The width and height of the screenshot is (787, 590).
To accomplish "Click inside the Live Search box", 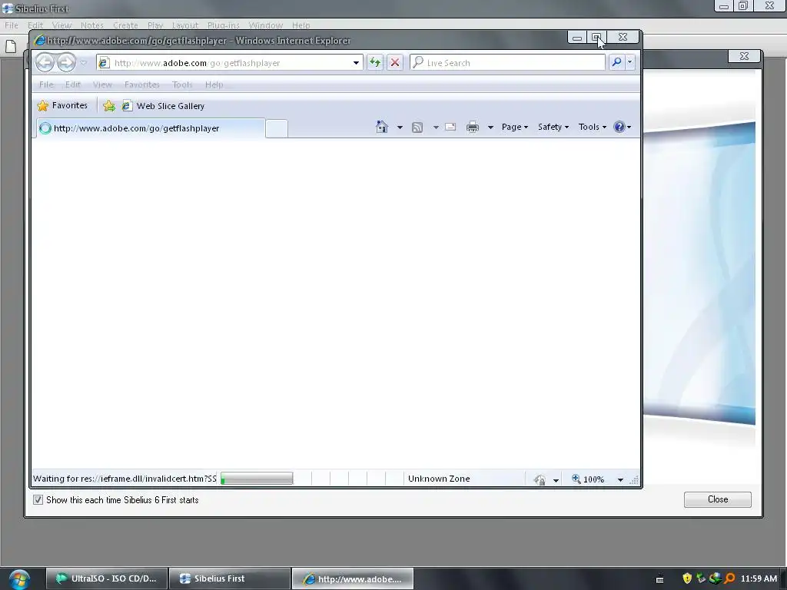I will click(x=507, y=63).
